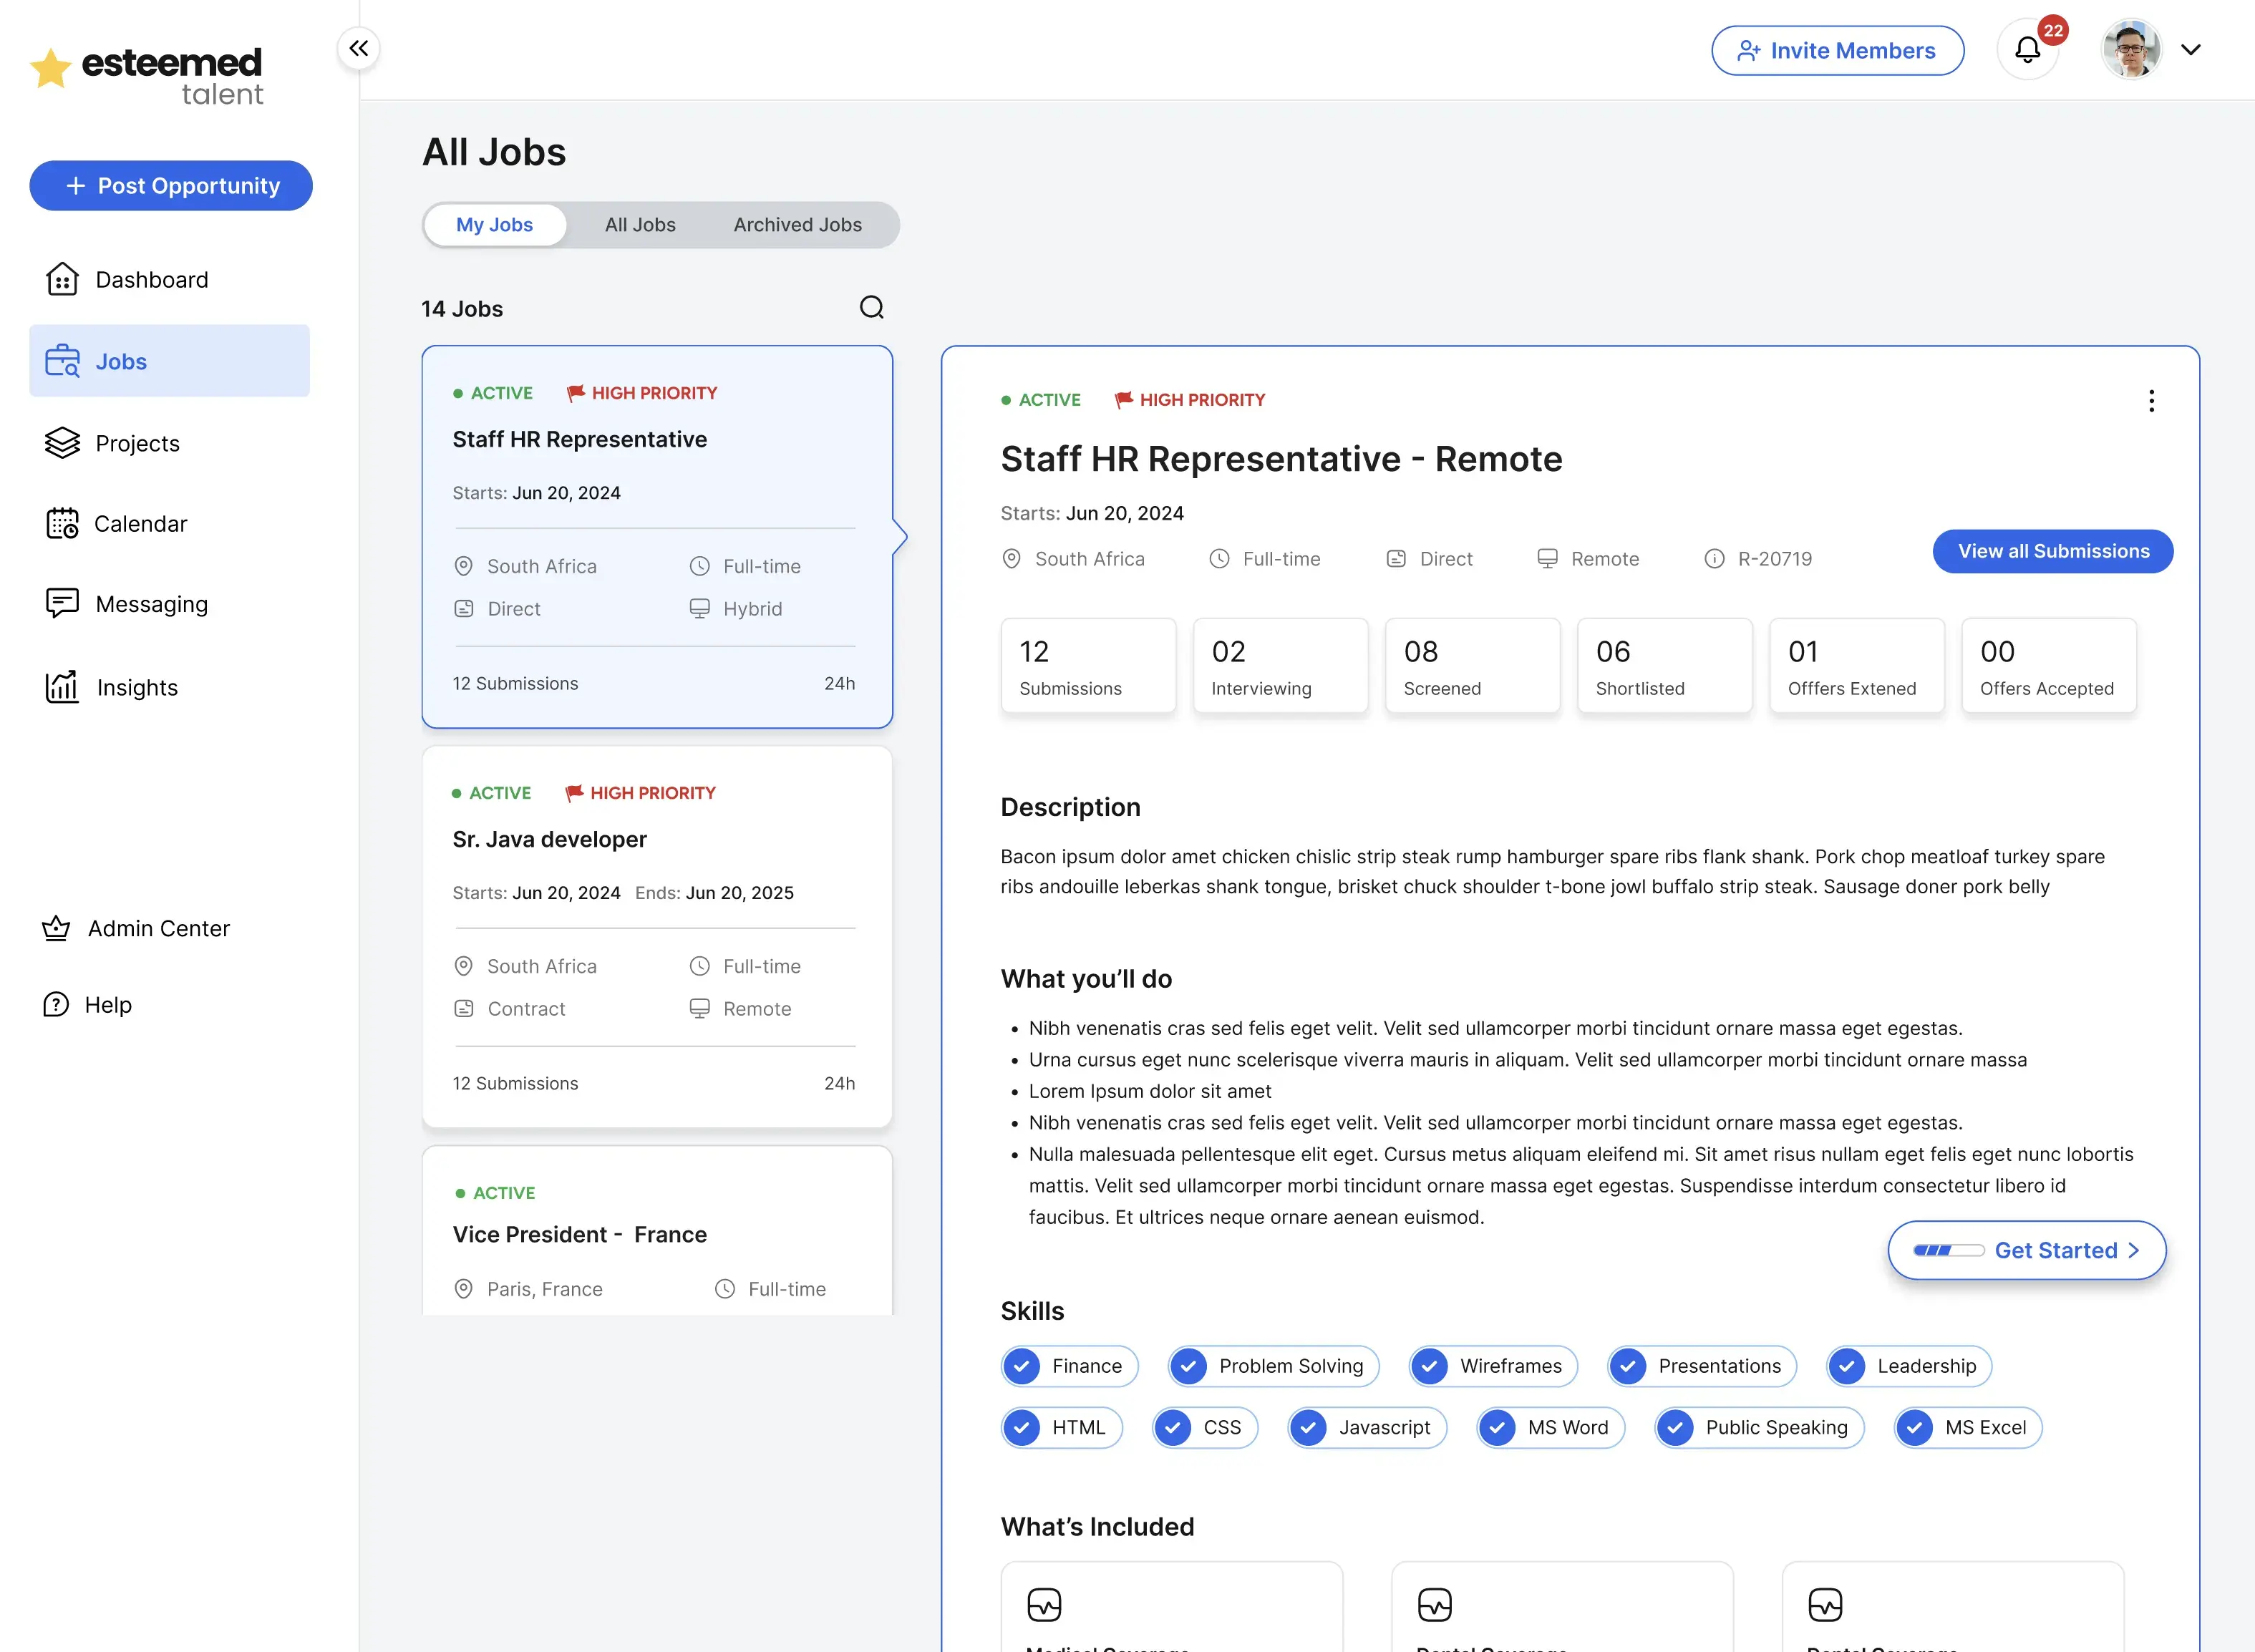This screenshot has height=1652, width=2255.
Task: Select the All Jobs tab
Action: (x=639, y=224)
